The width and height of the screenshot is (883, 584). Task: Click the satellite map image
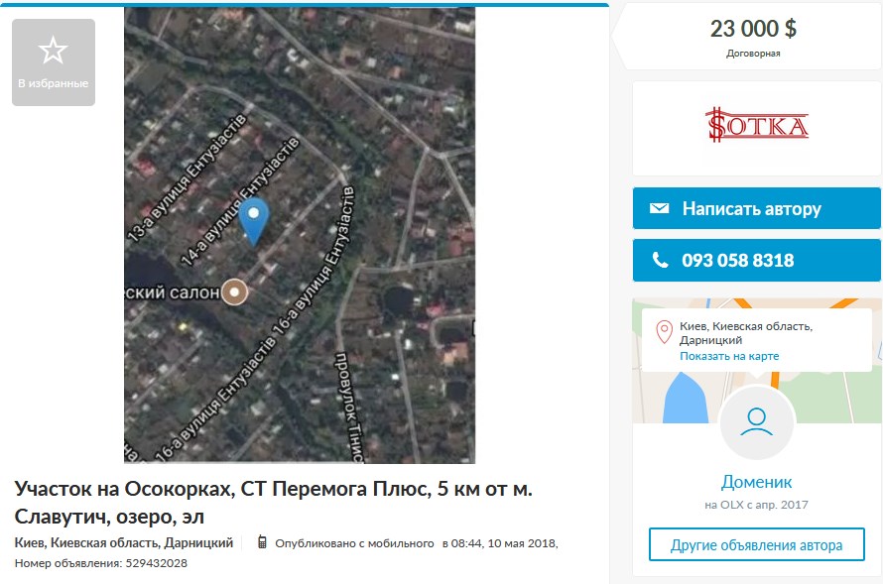point(300,235)
